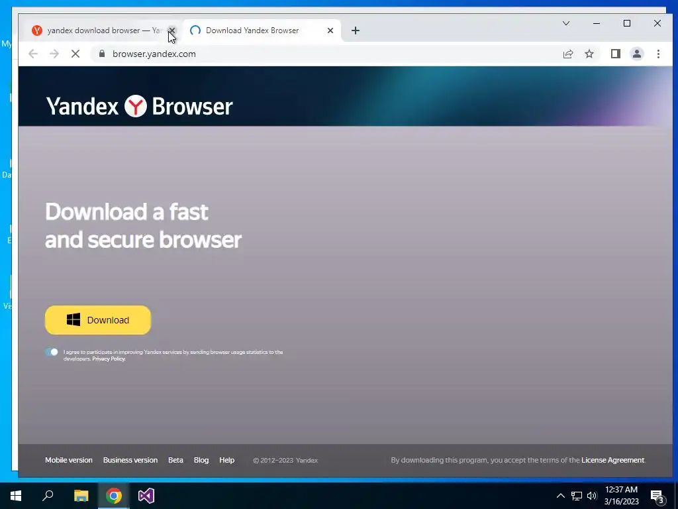
Task: Open the License Agreement link
Action: coord(612,460)
